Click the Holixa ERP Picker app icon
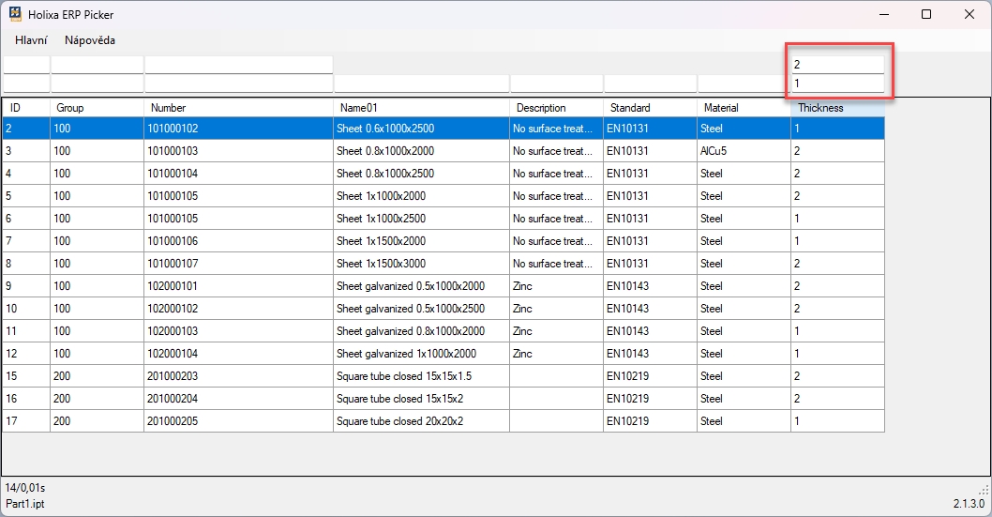Image resolution: width=992 pixels, height=517 pixels. click(x=15, y=15)
